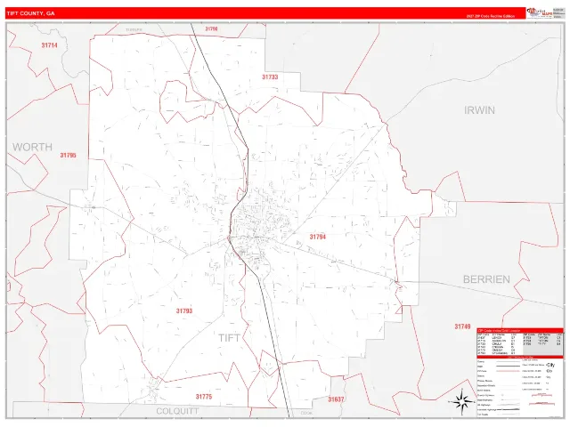
Task: Select ZIP code label 31637
Action: click(x=336, y=399)
